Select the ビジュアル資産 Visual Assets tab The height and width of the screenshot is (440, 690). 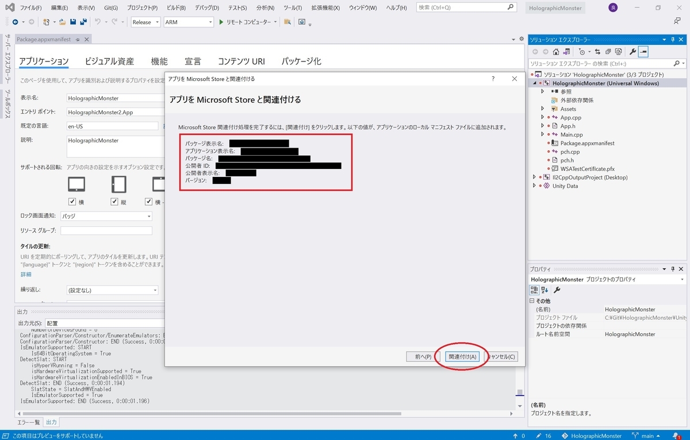pyautogui.click(x=109, y=61)
